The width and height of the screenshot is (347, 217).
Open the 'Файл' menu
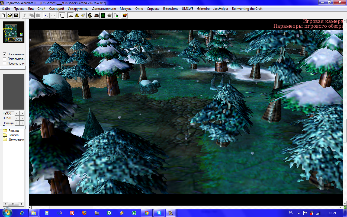pos(6,9)
